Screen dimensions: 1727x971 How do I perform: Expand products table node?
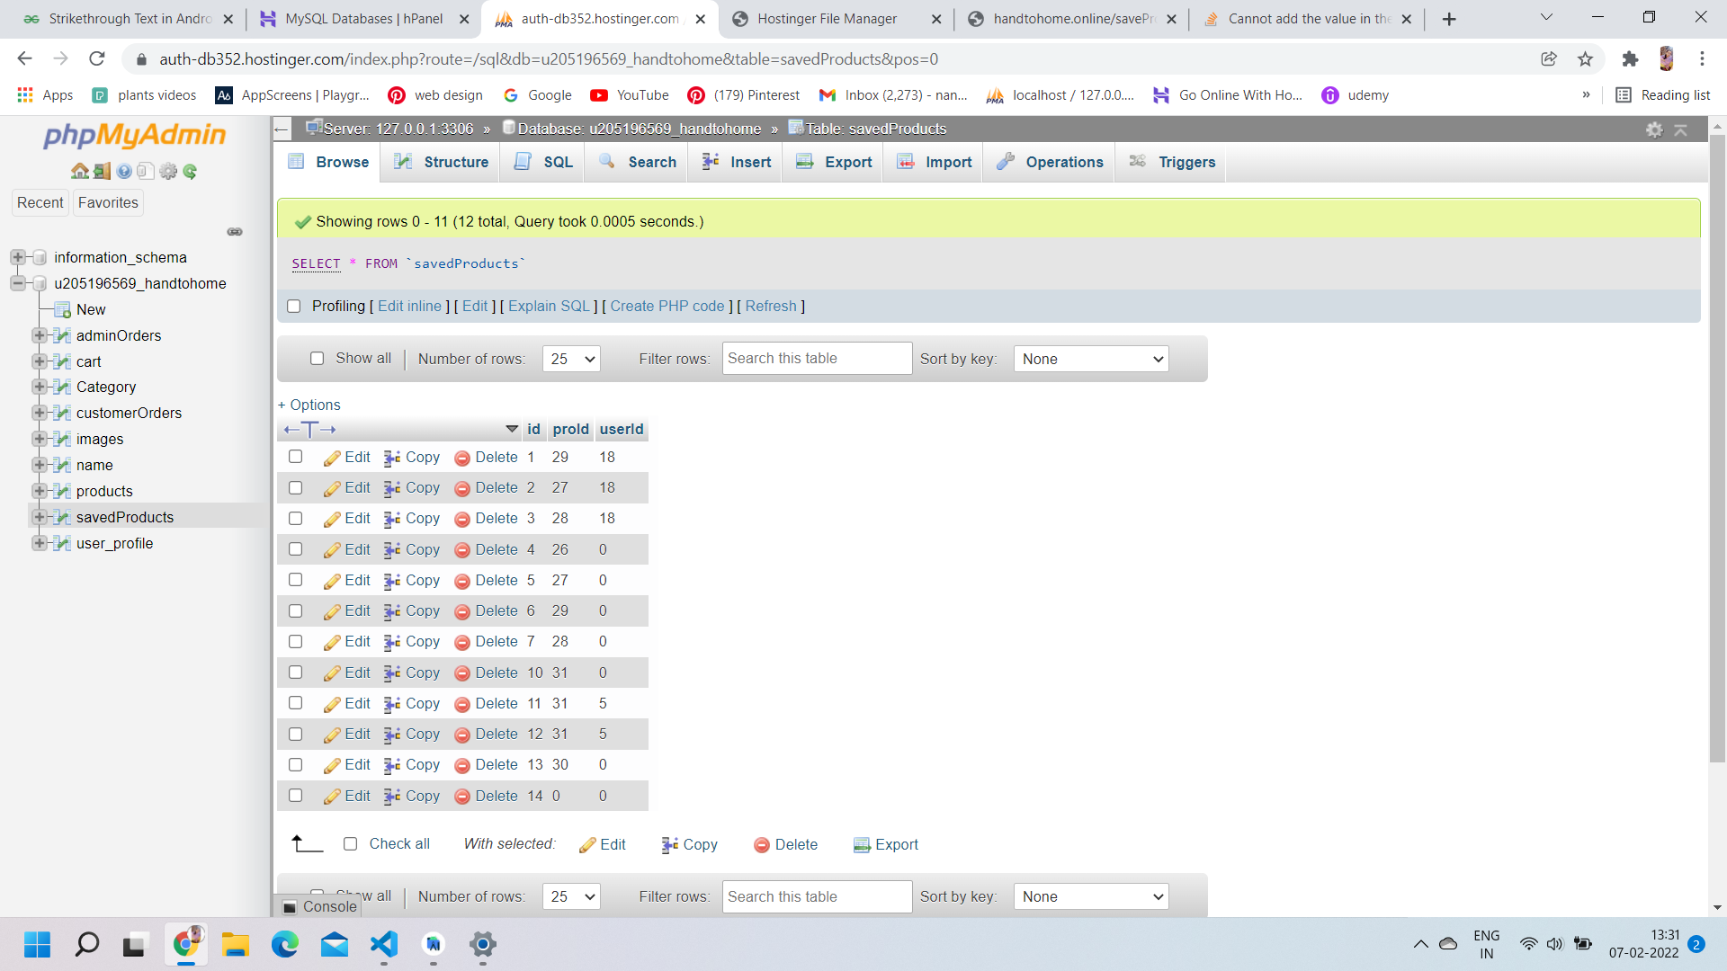coord(39,492)
